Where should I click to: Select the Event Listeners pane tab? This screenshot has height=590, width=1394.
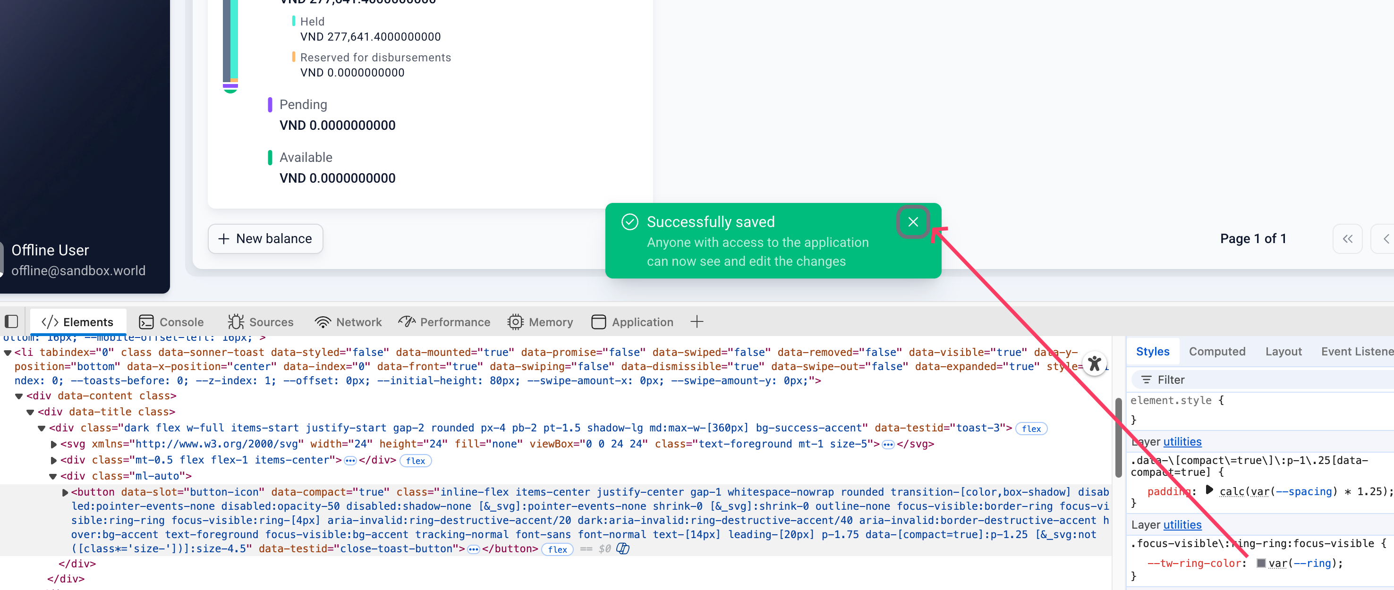[x=1357, y=352]
